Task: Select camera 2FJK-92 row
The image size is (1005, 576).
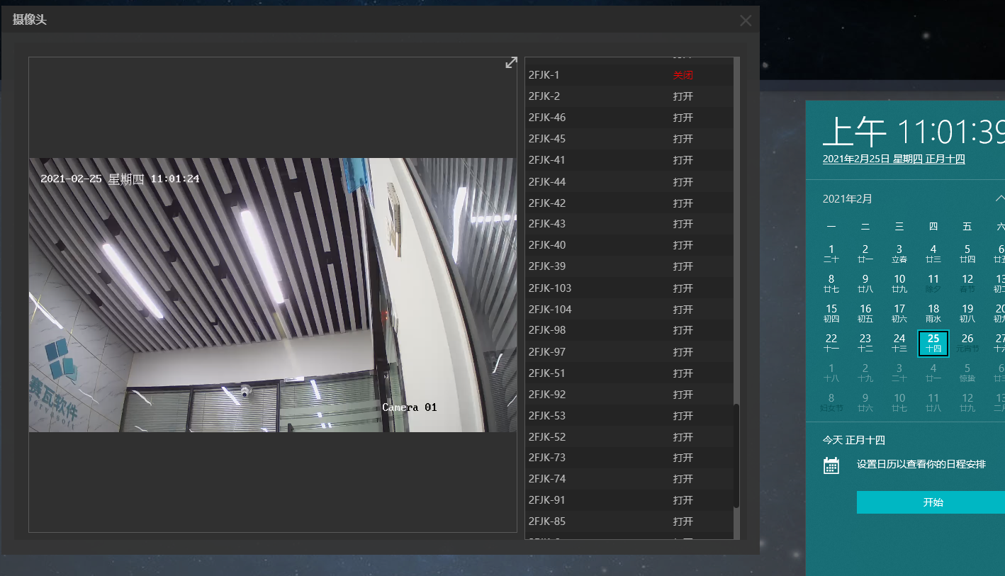Action: coord(629,395)
